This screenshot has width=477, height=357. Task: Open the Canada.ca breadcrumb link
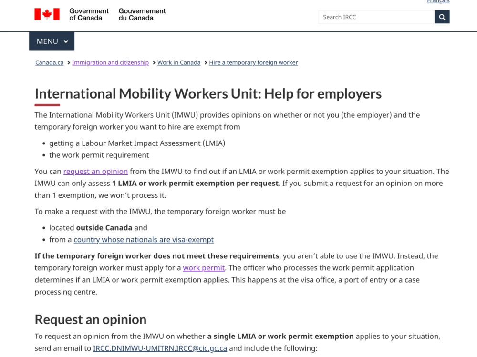point(49,62)
